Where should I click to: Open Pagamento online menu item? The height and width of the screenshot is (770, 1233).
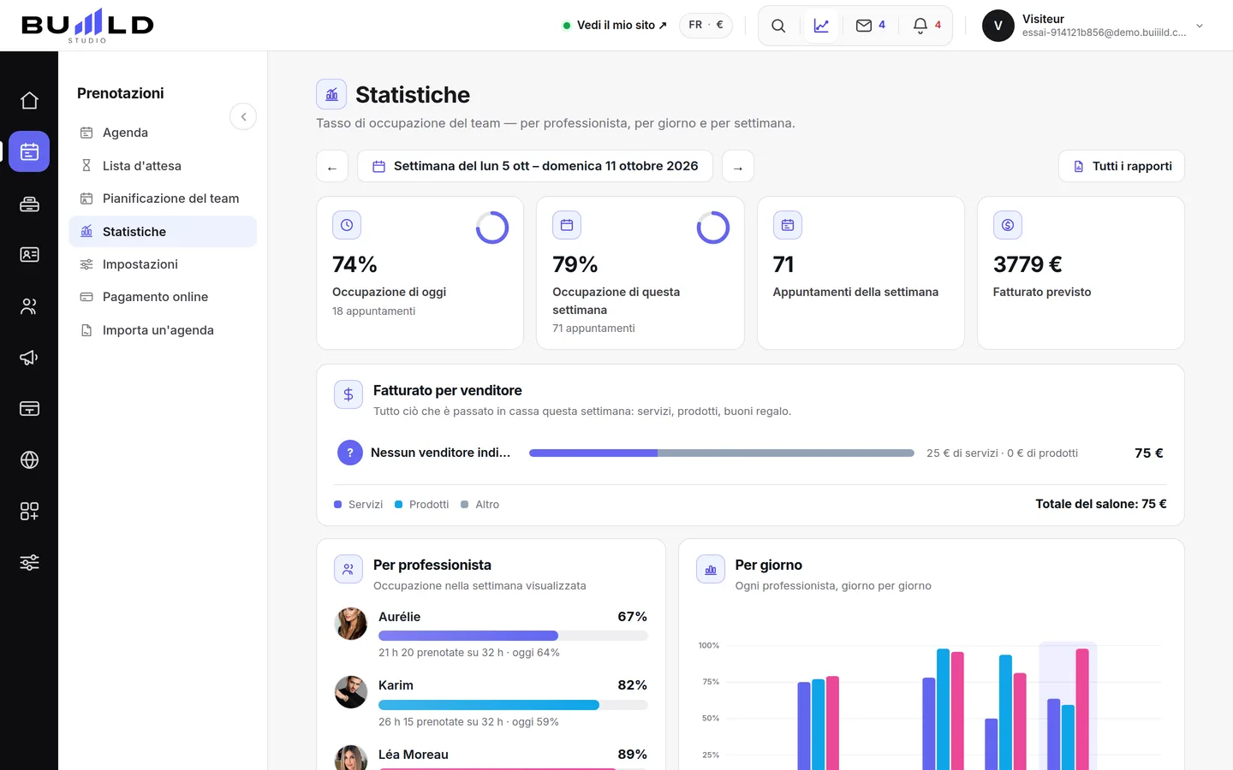(x=163, y=297)
